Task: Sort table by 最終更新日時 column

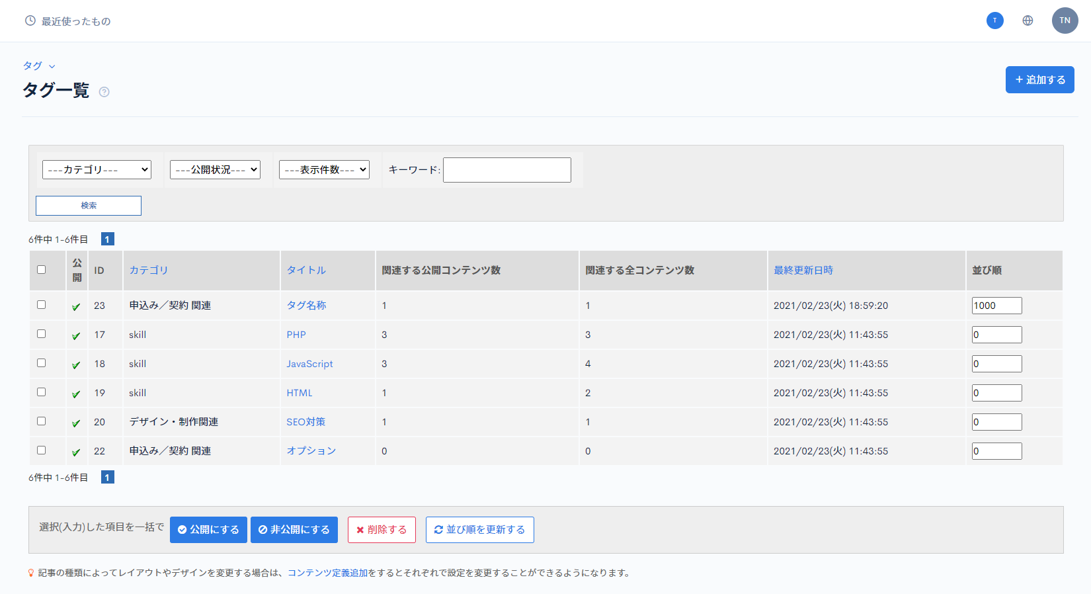Action: point(803,270)
